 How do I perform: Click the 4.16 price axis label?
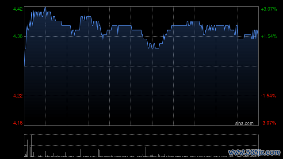[x=18, y=123]
